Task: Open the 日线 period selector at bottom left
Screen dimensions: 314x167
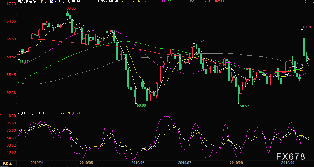Action: click(x=6, y=163)
